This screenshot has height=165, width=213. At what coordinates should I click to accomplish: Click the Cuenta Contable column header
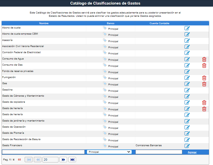(x=159, y=23)
